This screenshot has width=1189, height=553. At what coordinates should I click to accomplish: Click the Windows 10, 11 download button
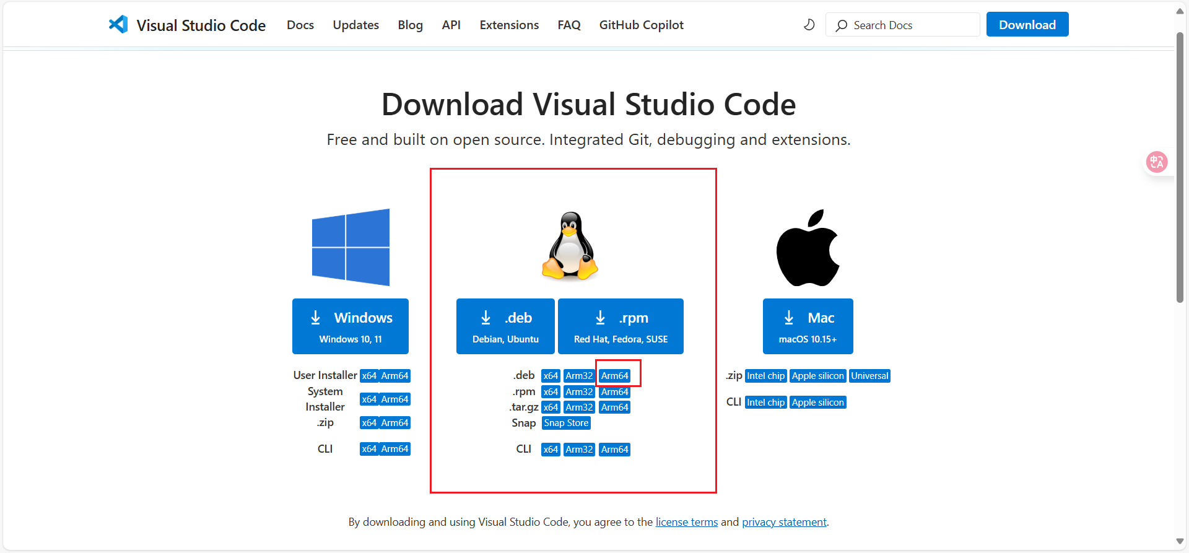[351, 326]
